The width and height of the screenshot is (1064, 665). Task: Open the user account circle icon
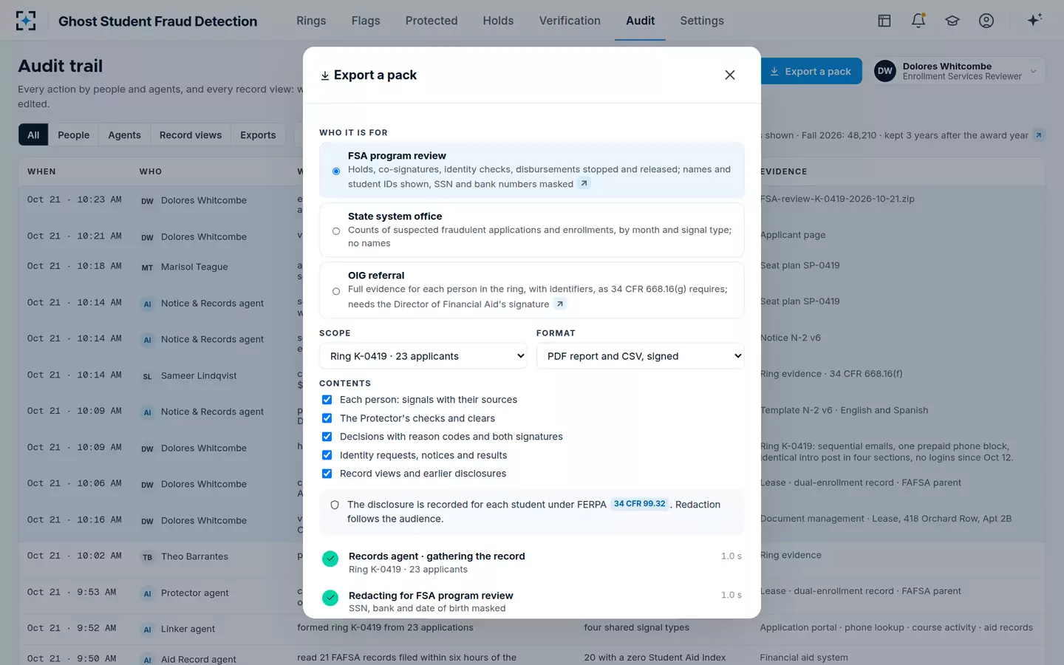[x=986, y=21]
